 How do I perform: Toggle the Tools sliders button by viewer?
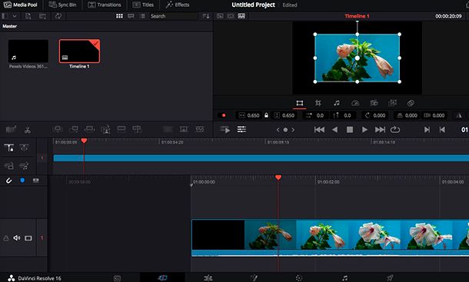pyautogui.click(x=241, y=130)
